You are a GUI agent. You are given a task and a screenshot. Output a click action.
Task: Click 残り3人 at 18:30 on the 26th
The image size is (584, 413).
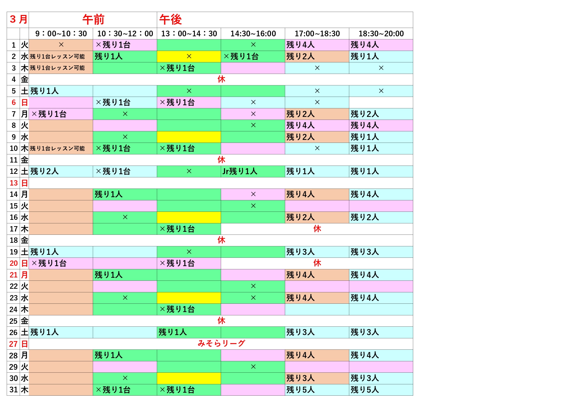tap(365, 332)
